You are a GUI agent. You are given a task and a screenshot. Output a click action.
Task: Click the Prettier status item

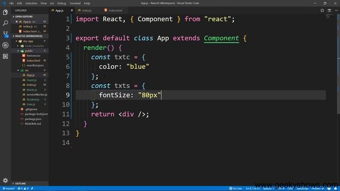(x=318, y=189)
